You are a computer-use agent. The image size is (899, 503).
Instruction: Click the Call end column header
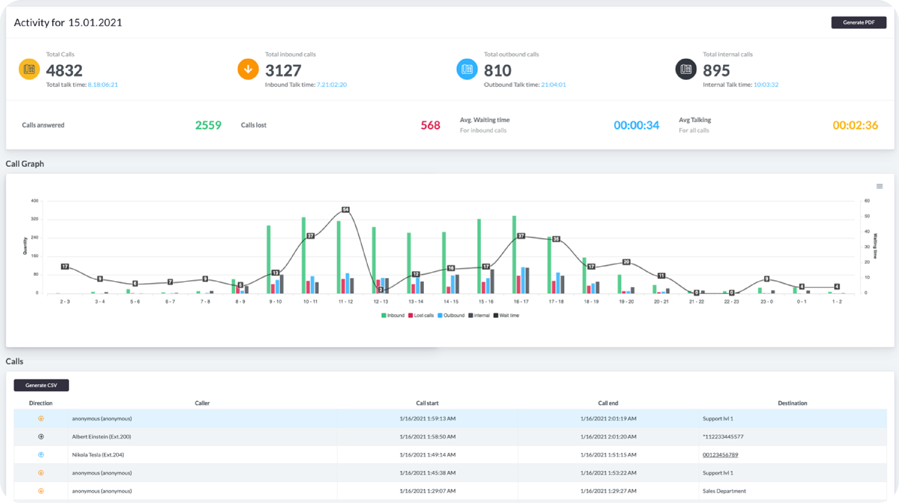[x=608, y=403]
